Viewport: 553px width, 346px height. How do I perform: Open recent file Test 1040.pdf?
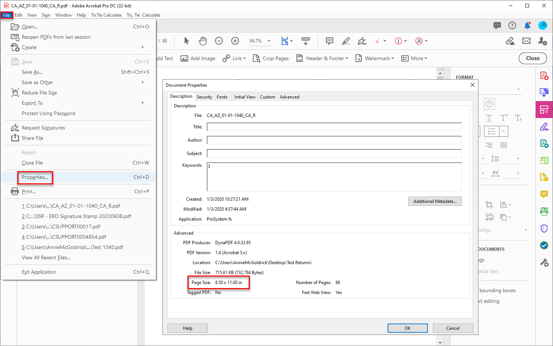pos(72,247)
